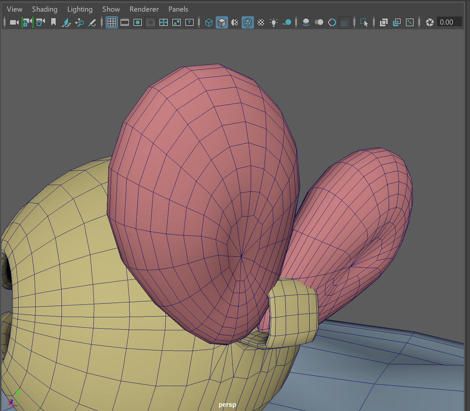Open the Panels menu
The height and width of the screenshot is (411, 470).
[x=178, y=9]
